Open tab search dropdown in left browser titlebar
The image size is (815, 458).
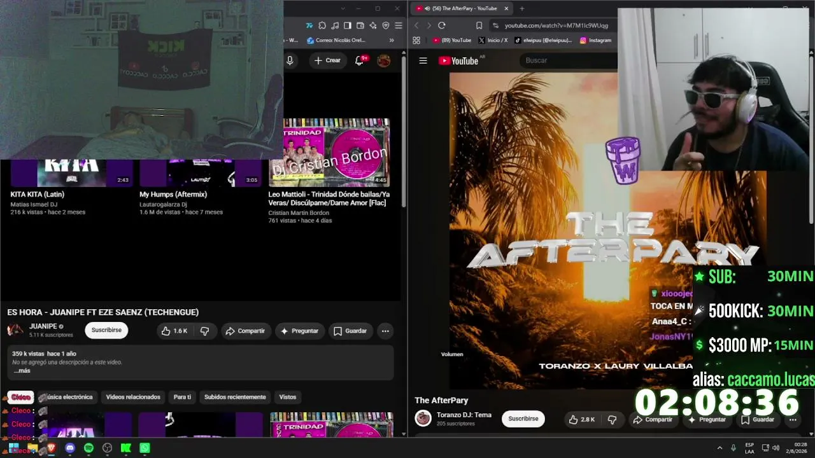pos(343,8)
